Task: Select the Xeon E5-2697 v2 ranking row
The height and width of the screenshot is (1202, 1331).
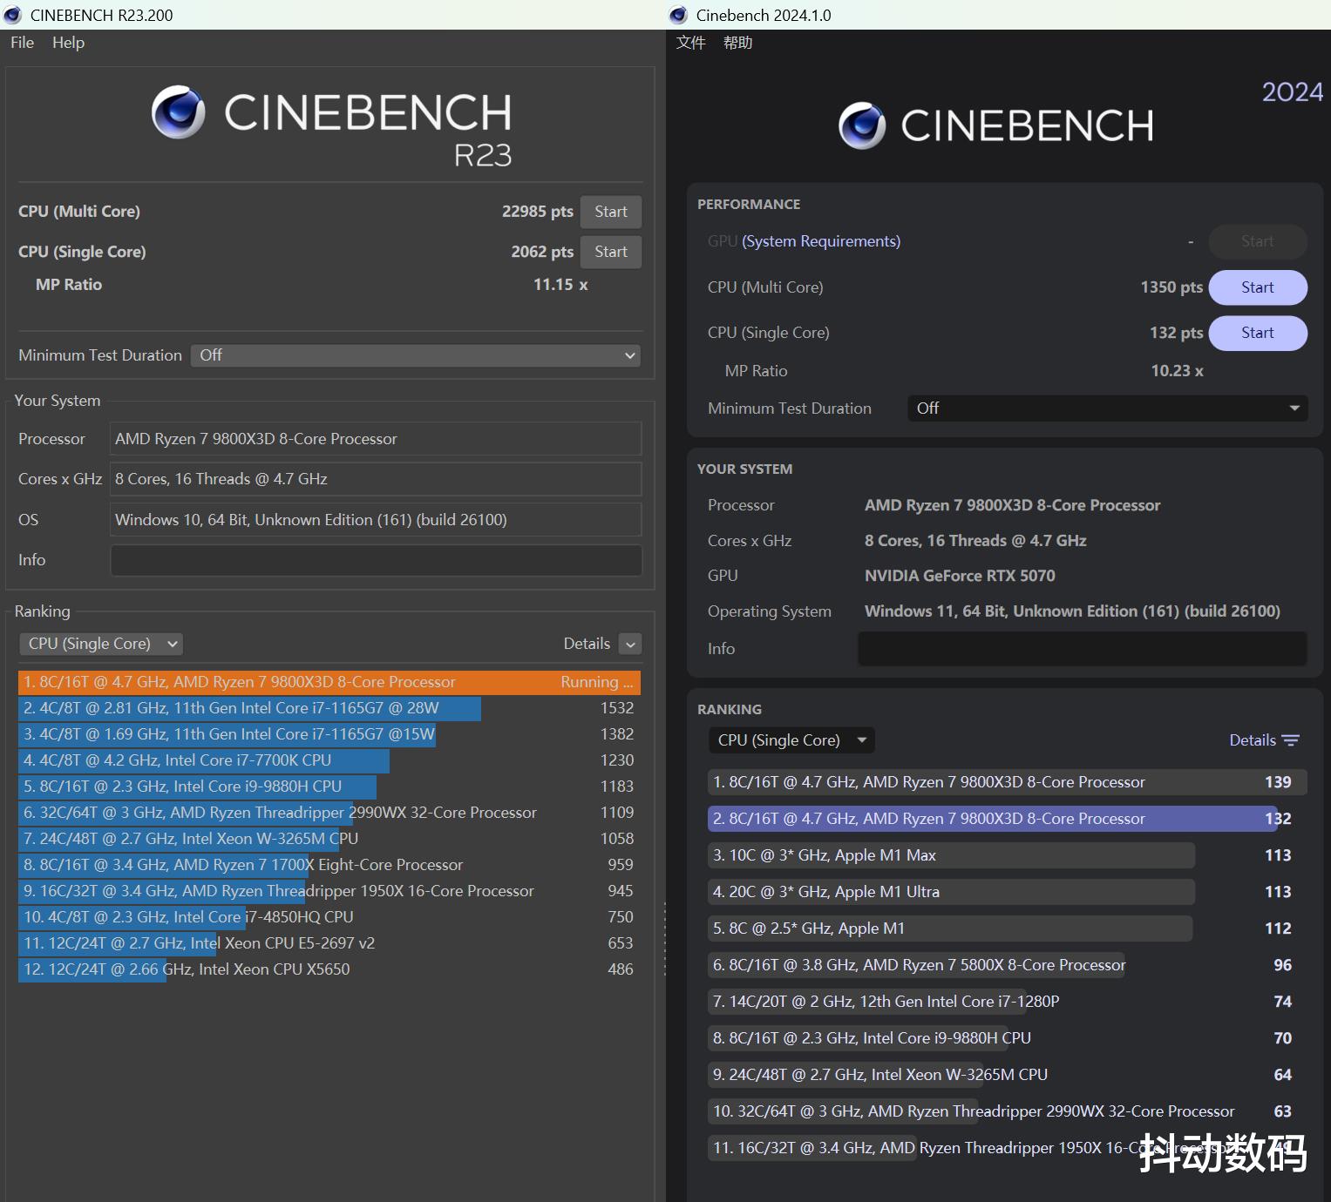Action: tap(329, 943)
